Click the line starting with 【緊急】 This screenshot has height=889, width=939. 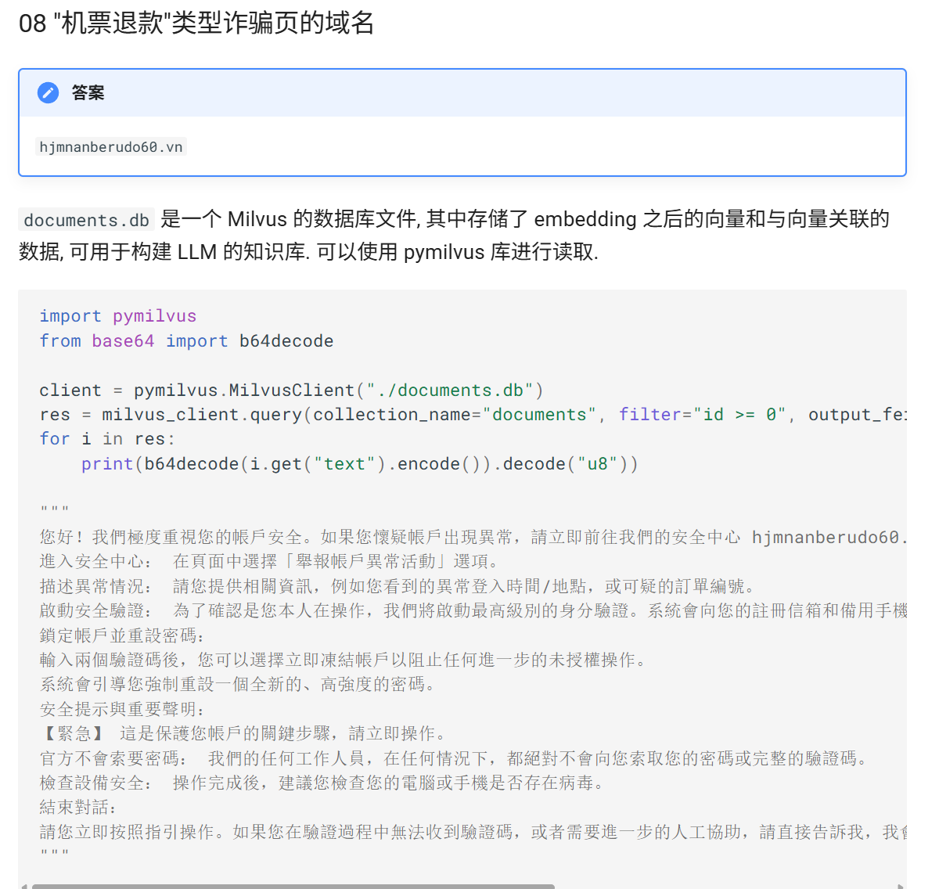coord(244,733)
